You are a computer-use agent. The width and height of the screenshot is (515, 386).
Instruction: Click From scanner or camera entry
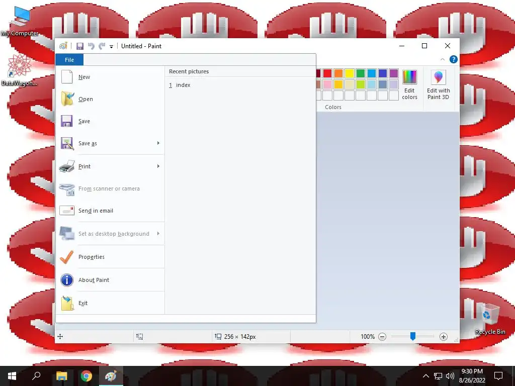pos(110,189)
